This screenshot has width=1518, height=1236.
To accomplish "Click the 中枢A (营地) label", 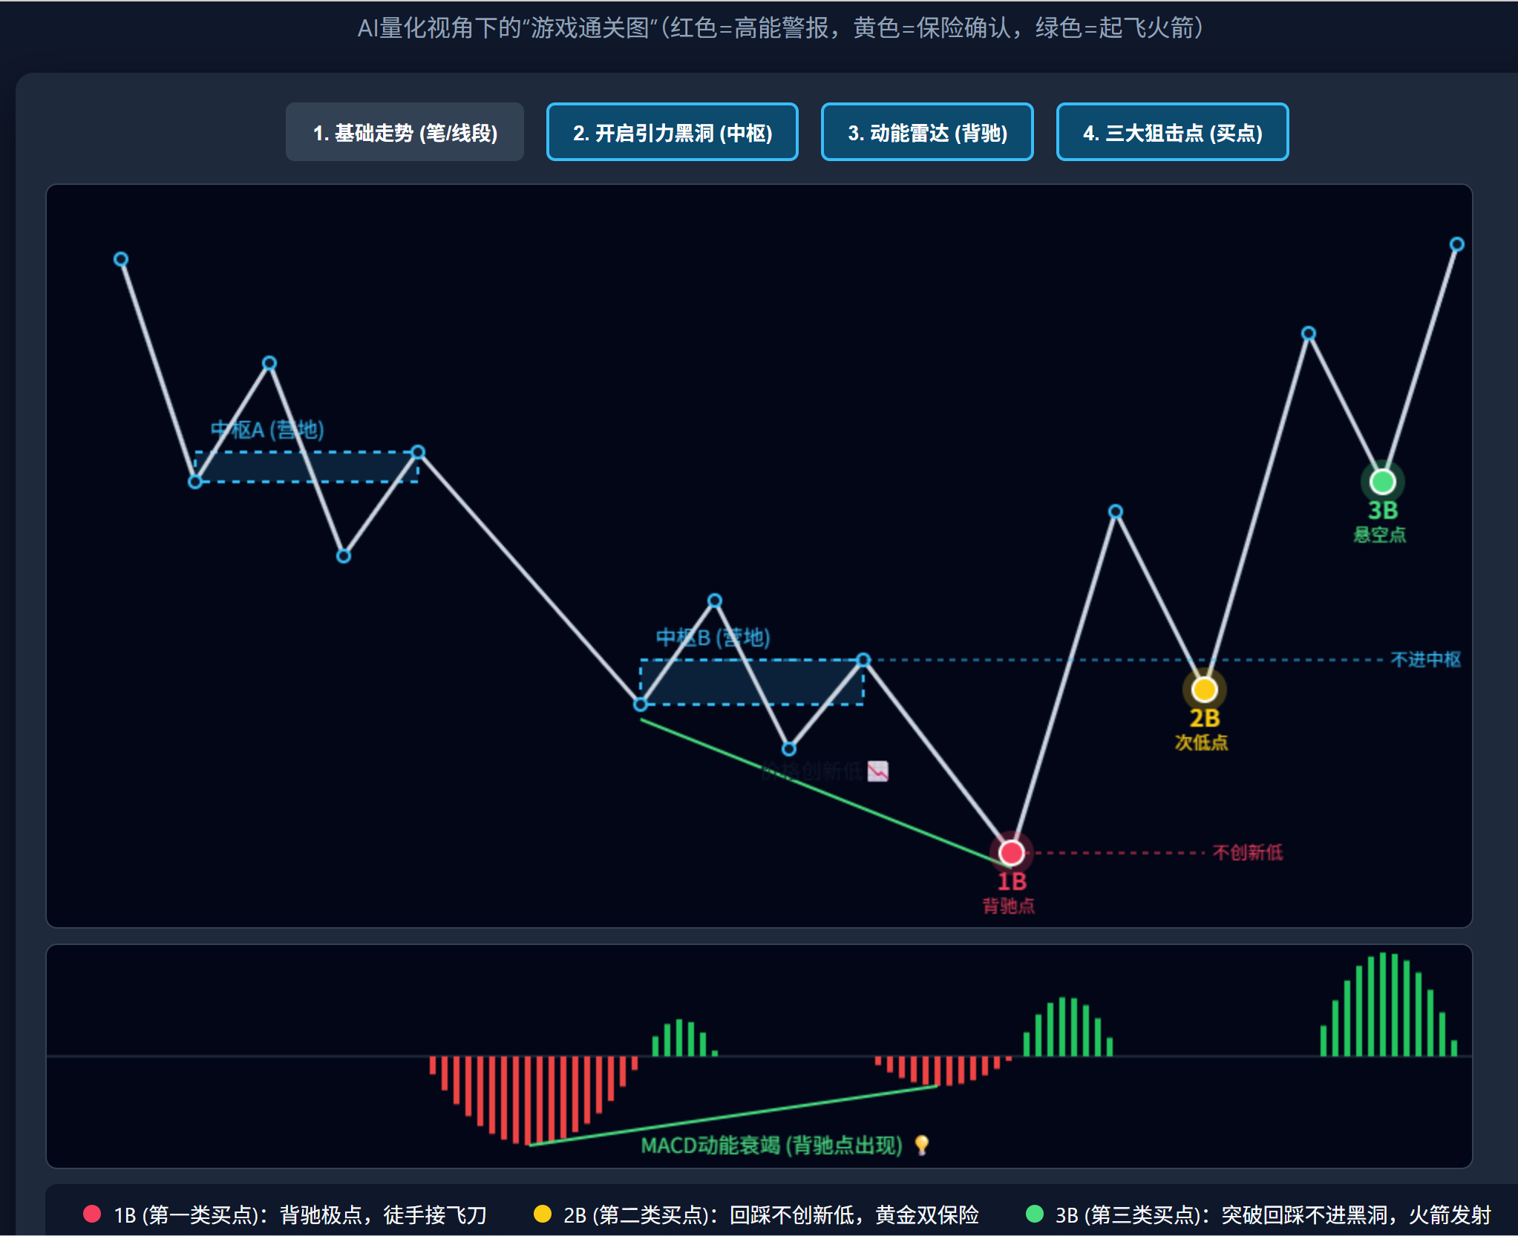I will tap(267, 429).
